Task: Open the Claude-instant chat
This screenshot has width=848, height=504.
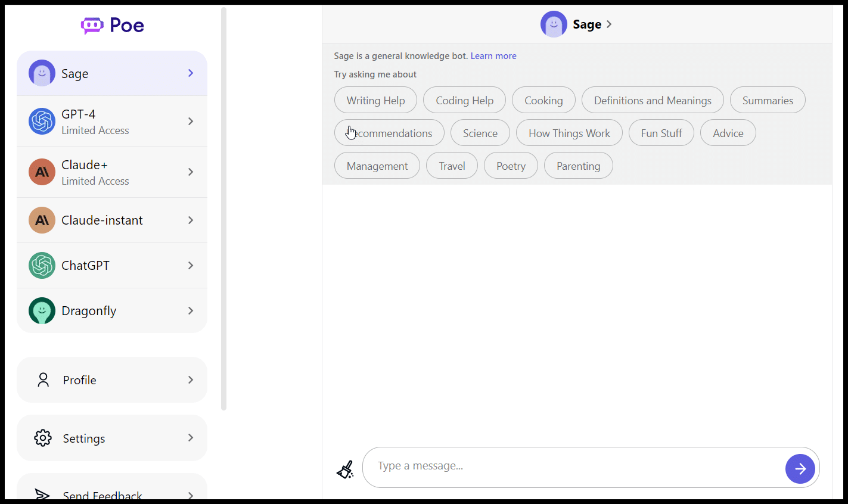Action: click(112, 220)
